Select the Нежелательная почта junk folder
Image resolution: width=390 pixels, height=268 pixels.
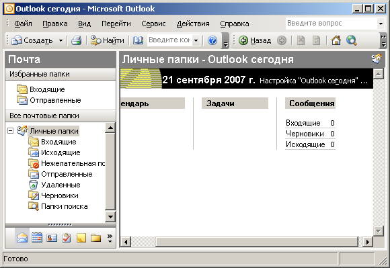pos(67,163)
